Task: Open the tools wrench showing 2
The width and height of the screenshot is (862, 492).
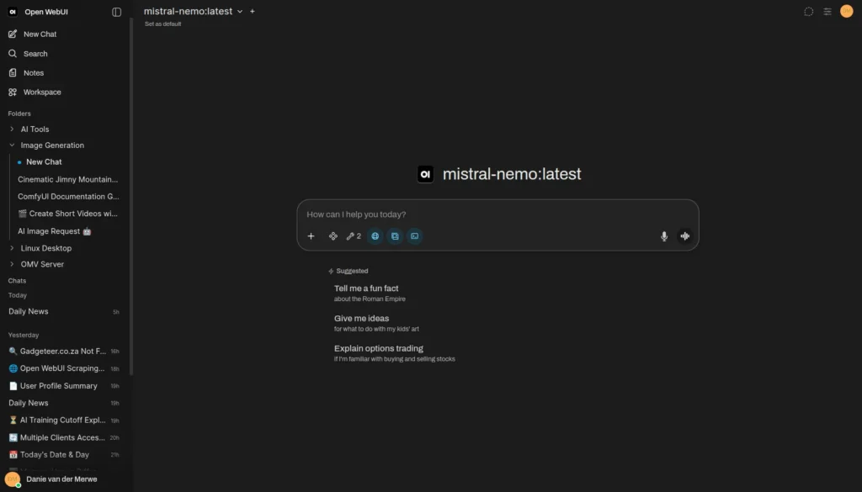Action: coord(354,236)
